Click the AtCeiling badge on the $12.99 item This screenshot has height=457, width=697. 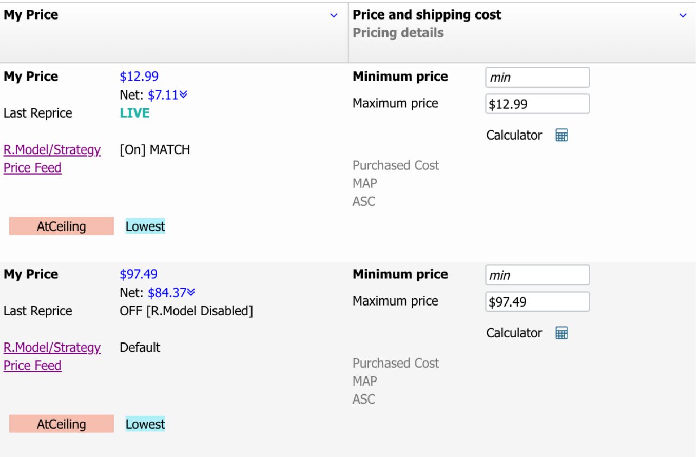click(x=61, y=226)
